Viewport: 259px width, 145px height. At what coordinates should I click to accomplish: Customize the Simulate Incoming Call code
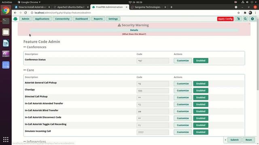[183, 132]
